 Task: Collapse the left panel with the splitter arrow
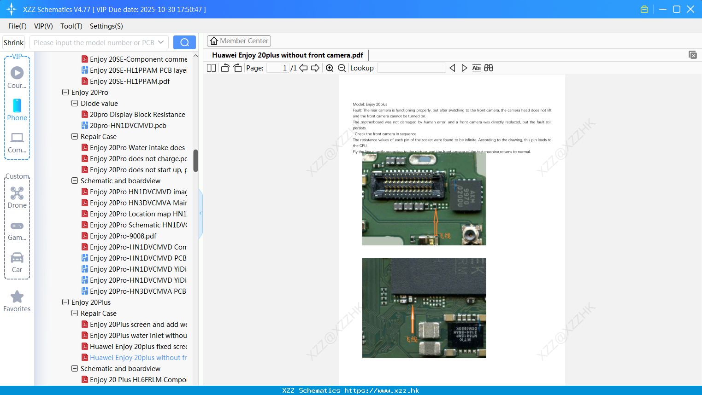(201, 213)
